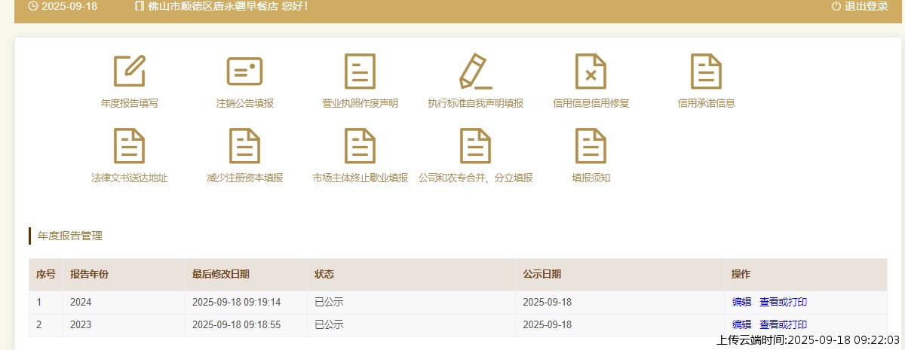This screenshot has width=905, height=350.
Task: Click the clock icon beside the date
Action: click(33, 6)
